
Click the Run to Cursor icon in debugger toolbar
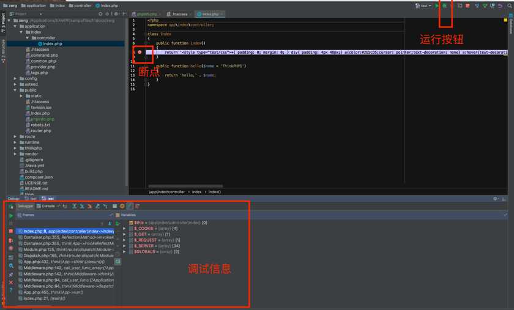point(105,206)
